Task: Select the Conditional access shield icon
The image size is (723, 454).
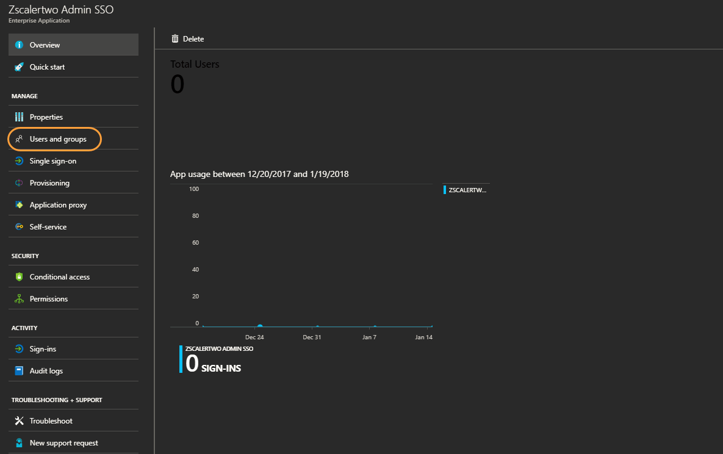Action: click(20, 276)
